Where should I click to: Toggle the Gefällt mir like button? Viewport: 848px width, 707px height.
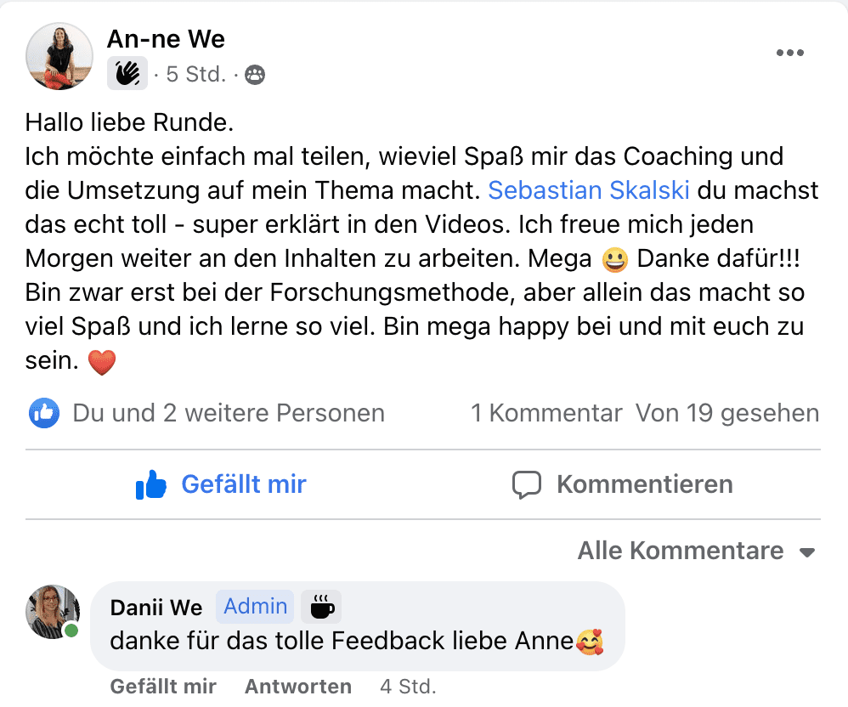(x=221, y=484)
